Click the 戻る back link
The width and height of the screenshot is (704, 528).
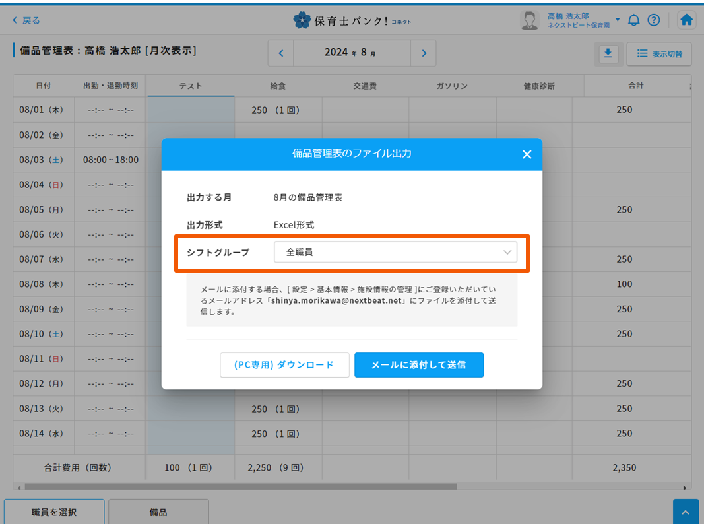coord(26,20)
